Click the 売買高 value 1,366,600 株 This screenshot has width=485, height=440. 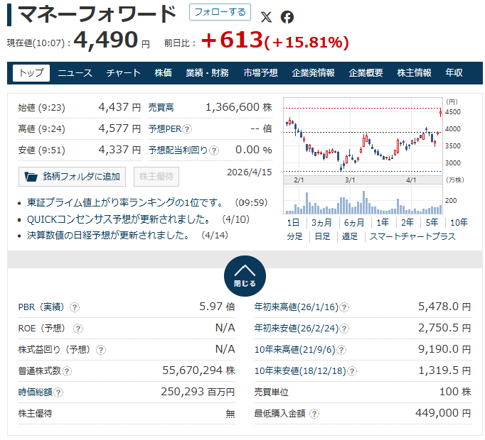point(239,107)
